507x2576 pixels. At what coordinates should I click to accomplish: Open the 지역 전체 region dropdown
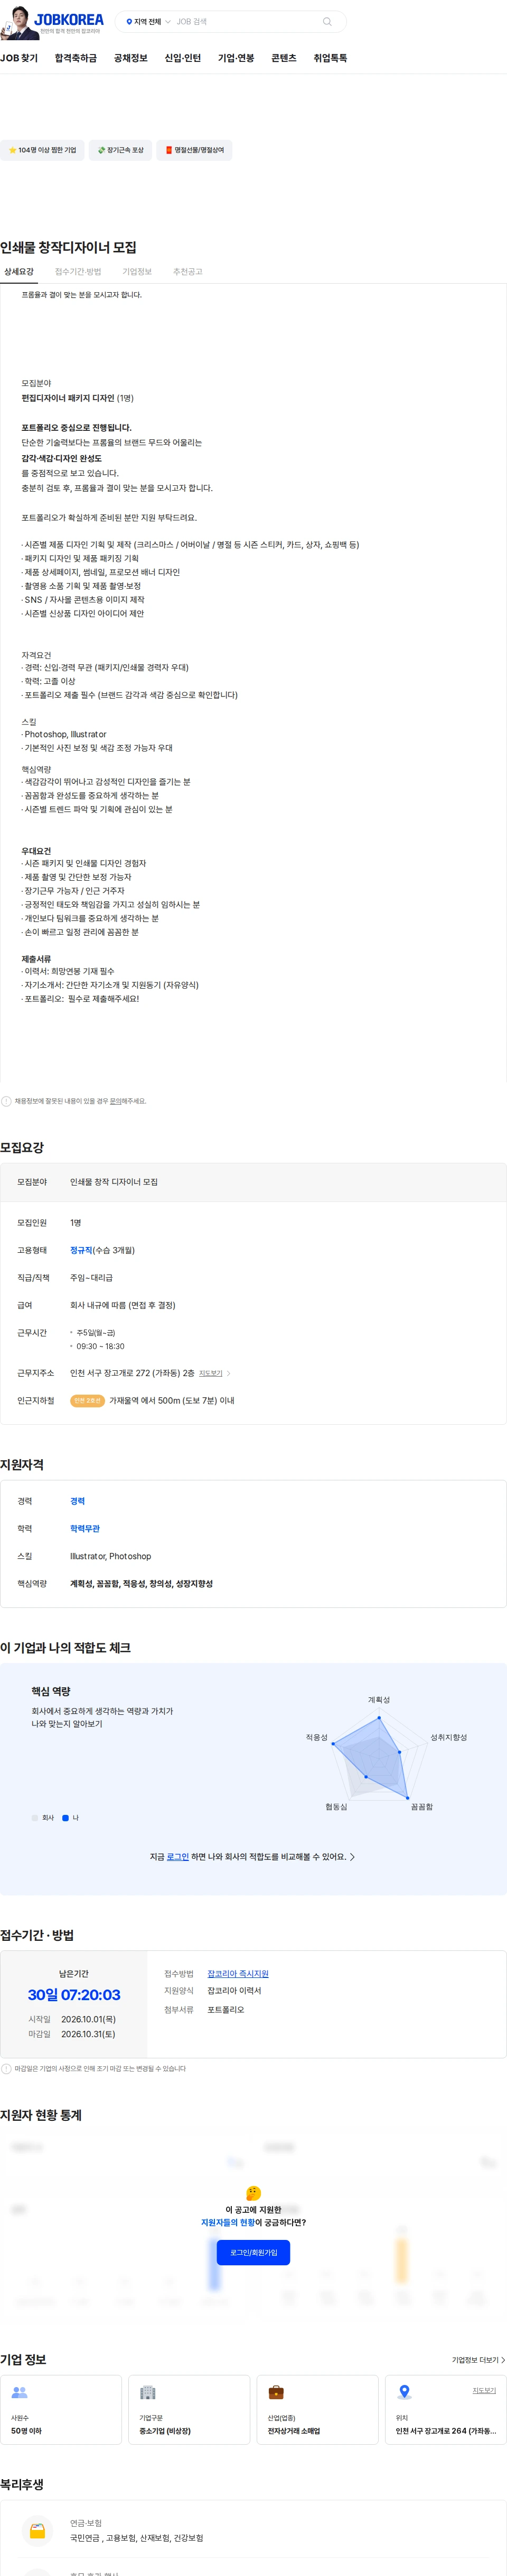[x=148, y=22]
